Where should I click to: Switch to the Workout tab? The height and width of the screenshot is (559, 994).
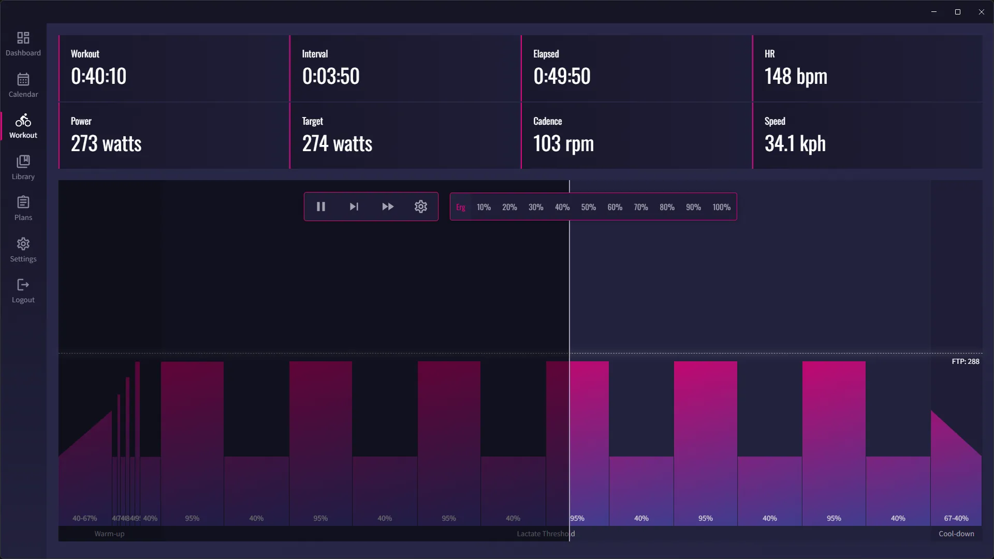pos(23,126)
